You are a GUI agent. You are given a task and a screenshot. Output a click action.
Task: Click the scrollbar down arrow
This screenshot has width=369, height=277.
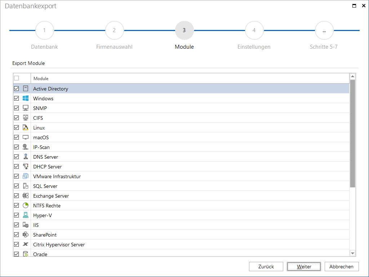coord(352,253)
